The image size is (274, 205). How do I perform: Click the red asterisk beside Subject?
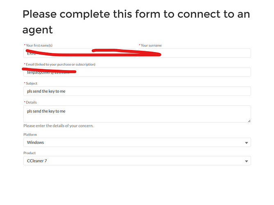tap(25, 83)
